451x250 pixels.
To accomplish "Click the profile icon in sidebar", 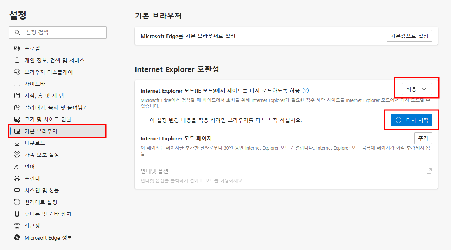I will [17, 48].
